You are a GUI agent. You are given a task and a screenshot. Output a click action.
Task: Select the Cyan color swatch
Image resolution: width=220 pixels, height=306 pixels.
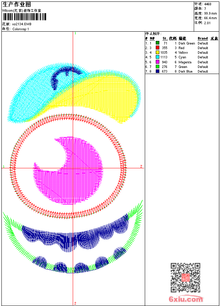click(158, 57)
